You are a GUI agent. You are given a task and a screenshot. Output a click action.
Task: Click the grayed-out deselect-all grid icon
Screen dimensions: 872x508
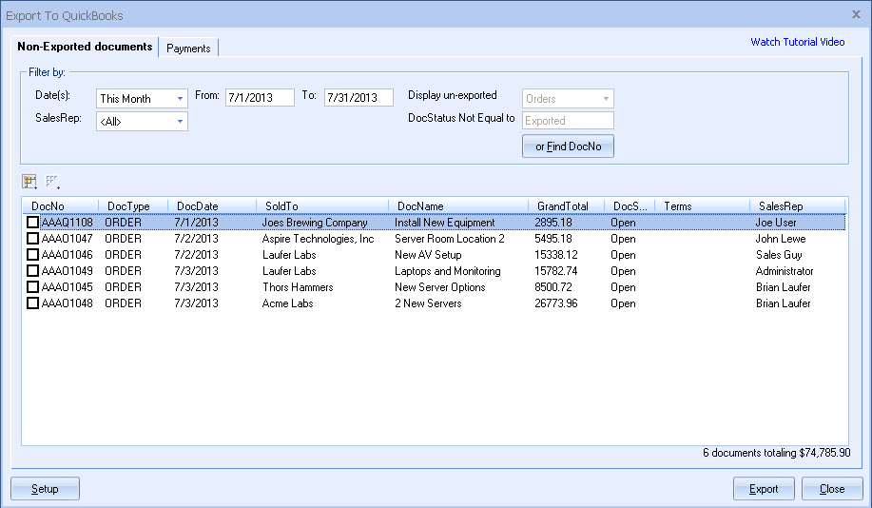pos(52,181)
